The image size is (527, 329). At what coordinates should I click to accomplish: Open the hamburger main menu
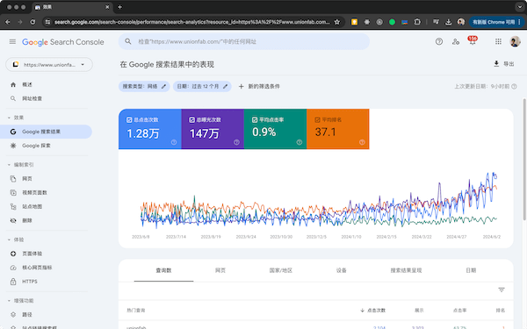click(12, 41)
